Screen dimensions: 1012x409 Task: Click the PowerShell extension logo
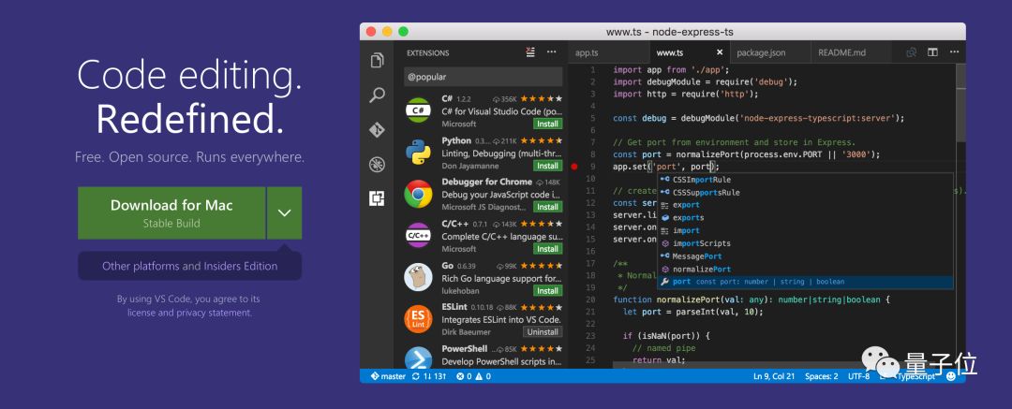point(418,359)
